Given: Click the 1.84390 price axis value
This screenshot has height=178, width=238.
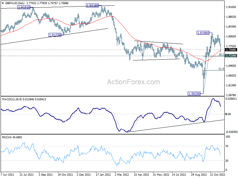Looking at the screenshot, I should click(231, 27).
